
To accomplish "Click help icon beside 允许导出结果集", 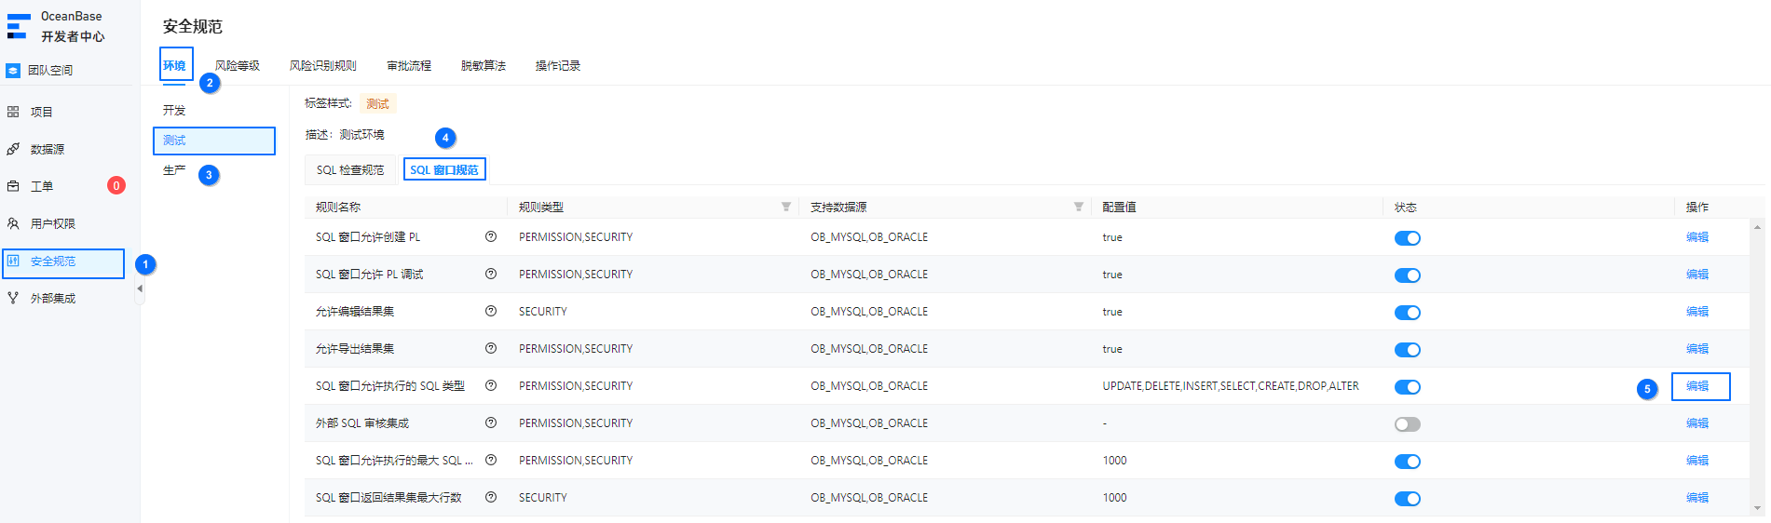I will [x=491, y=348].
